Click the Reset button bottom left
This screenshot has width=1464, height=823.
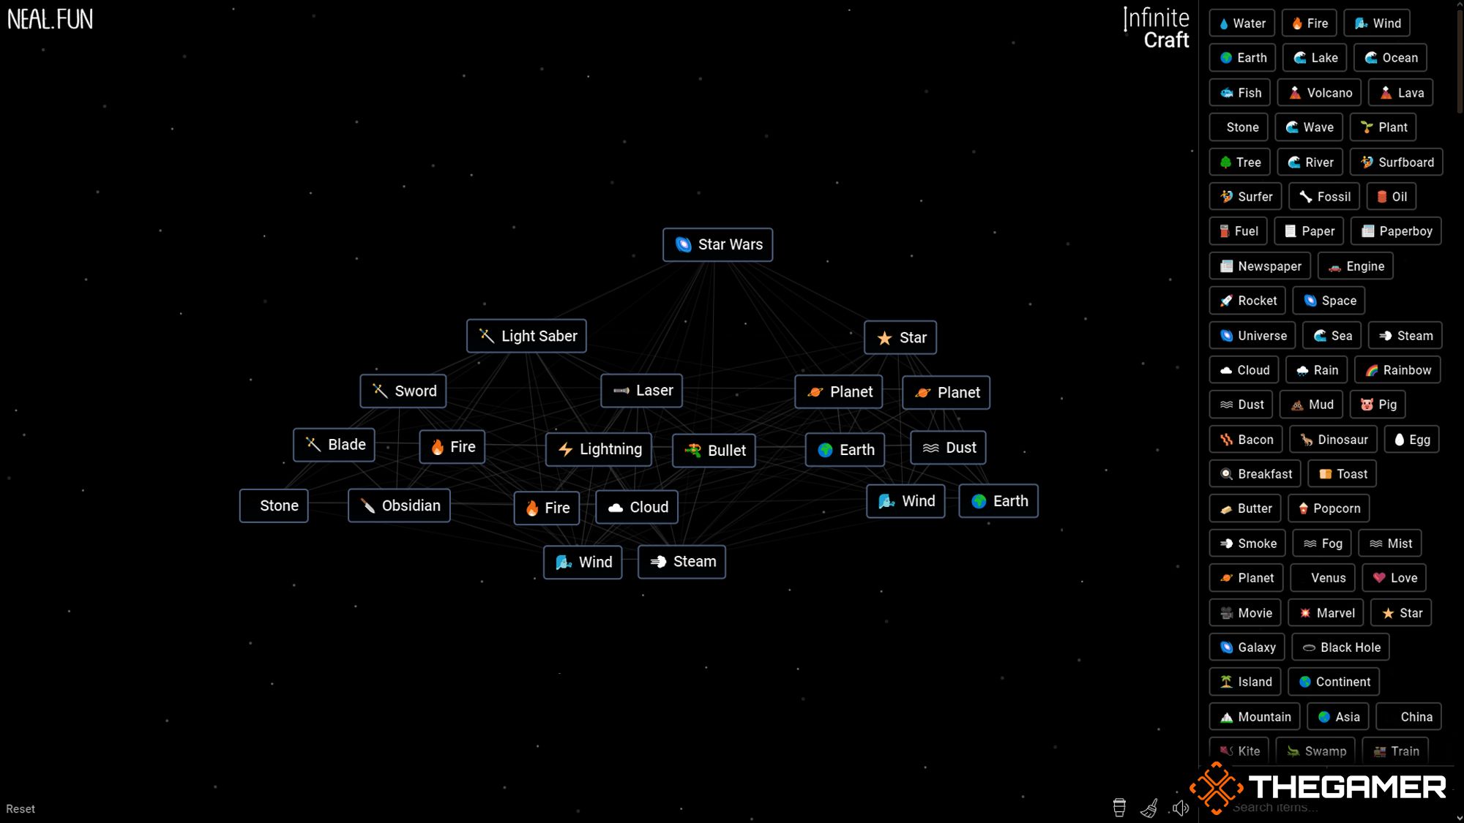pyautogui.click(x=21, y=809)
